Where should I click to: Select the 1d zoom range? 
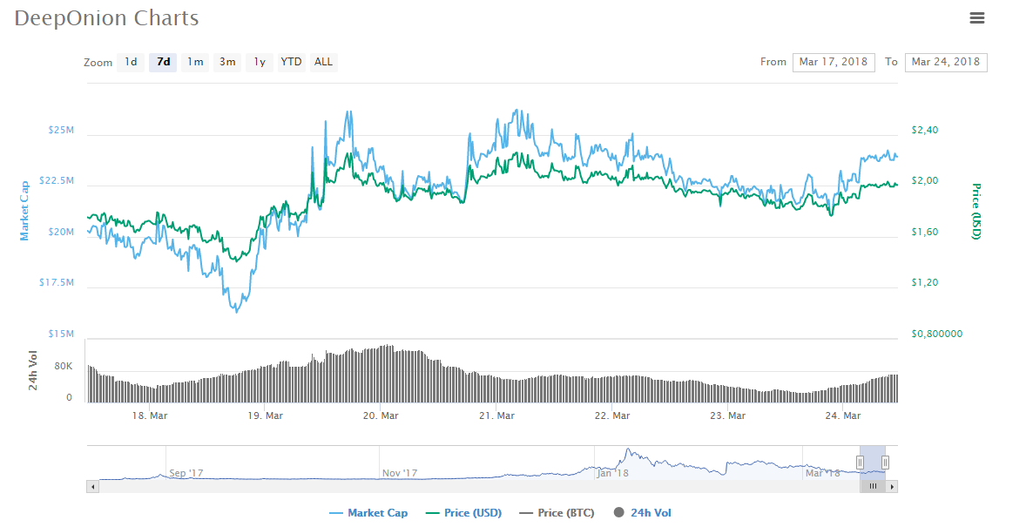[131, 62]
